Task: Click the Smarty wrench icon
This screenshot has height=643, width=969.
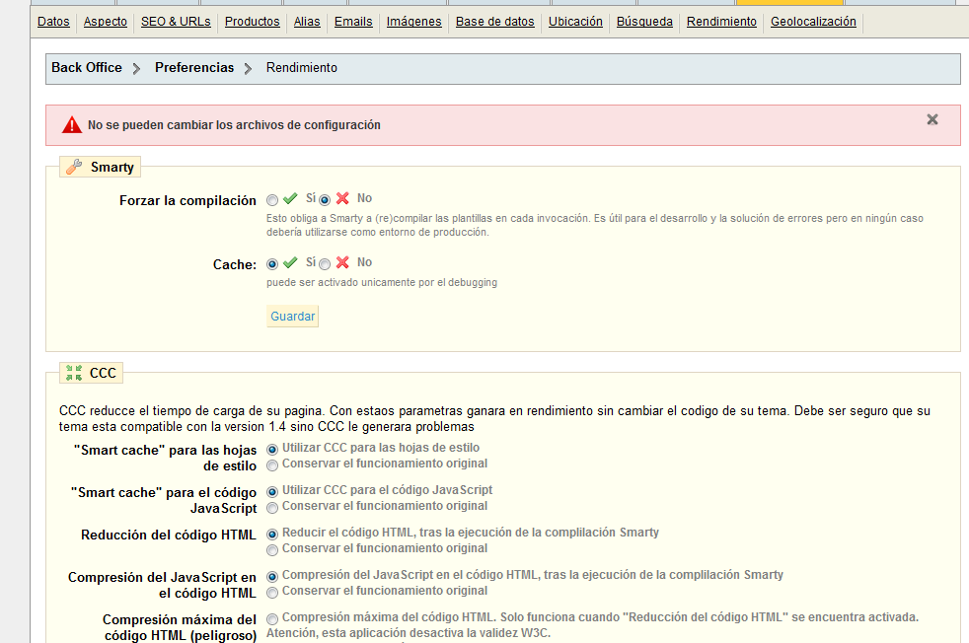Action: (x=74, y=167)
